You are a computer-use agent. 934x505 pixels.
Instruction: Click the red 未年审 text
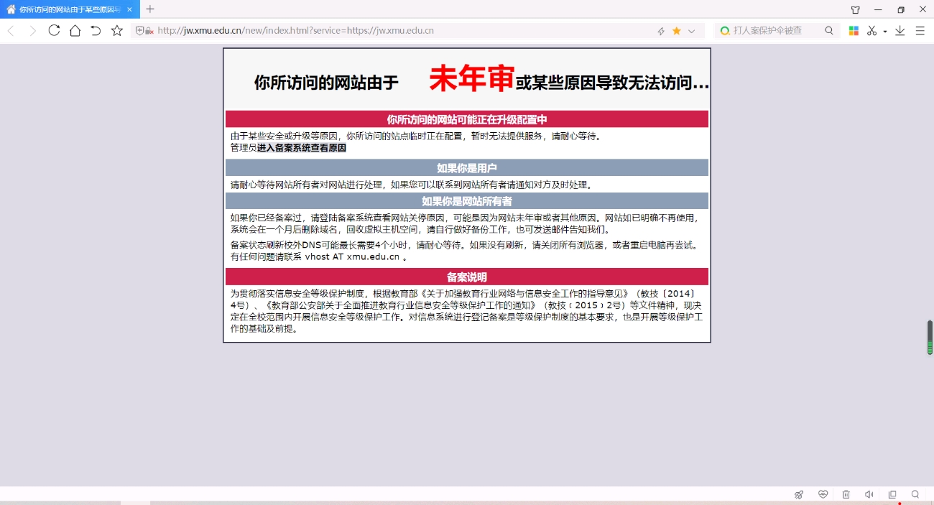pos(471,79)
